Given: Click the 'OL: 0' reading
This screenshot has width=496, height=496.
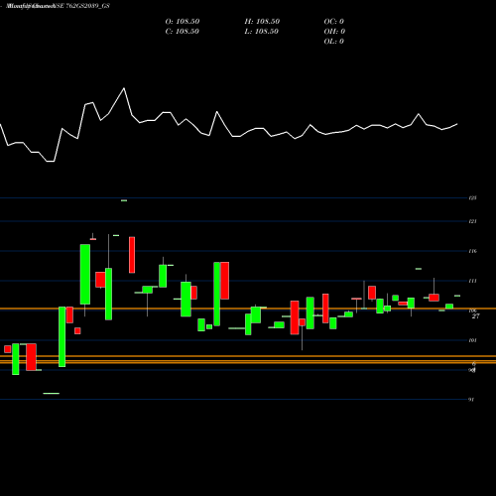Looking at the screenshot, I should click(334, 42).
